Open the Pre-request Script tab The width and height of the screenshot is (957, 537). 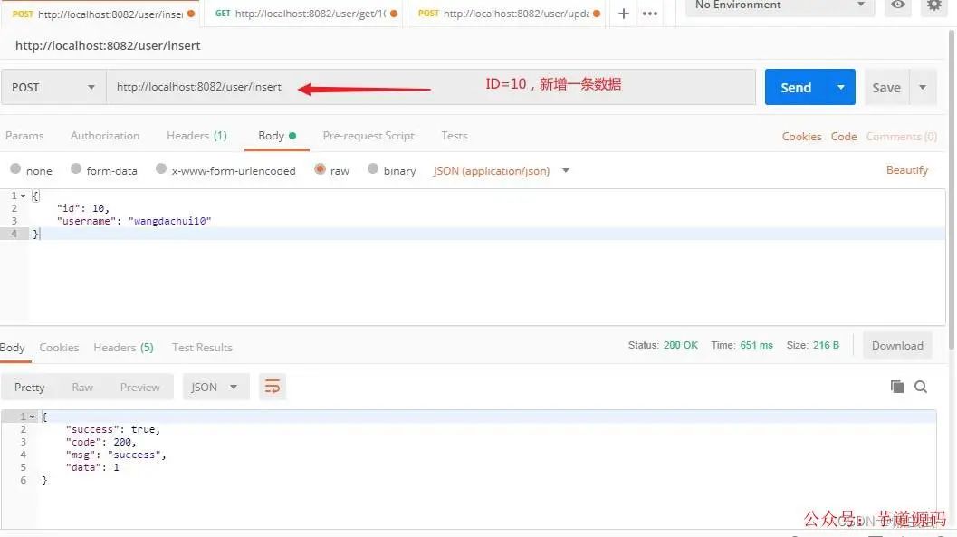368,136
